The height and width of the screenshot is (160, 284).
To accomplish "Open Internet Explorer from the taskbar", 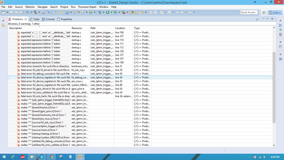I will [13, 157].
